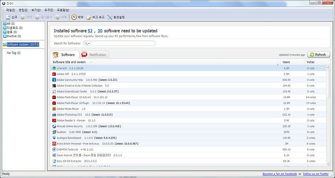This screenshot has width=335, height=178.
Task: Sort by the Votes column header
Action: click(310, 62)
